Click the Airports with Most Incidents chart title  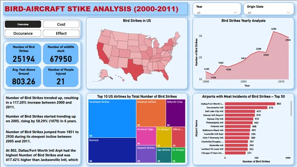(x=243, y=96)
